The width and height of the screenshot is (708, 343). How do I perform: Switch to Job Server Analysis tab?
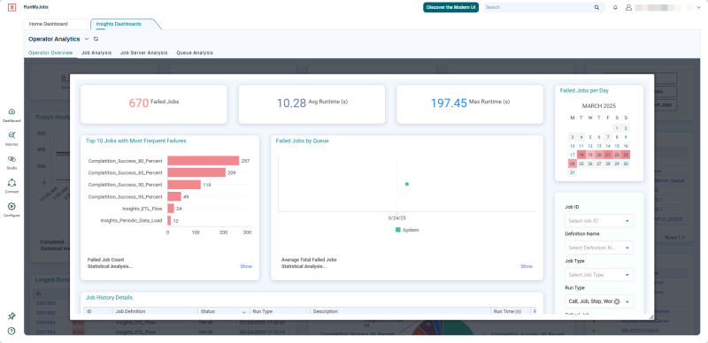pyautogui.click(x=143, y=53)
